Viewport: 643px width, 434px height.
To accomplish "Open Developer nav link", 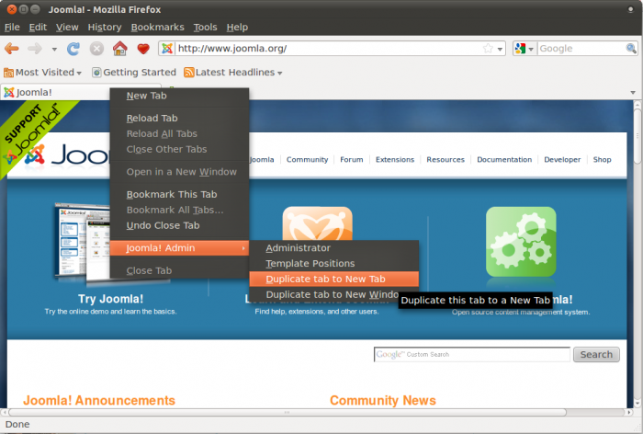I will pyautogui.click(x=562, y=160).
